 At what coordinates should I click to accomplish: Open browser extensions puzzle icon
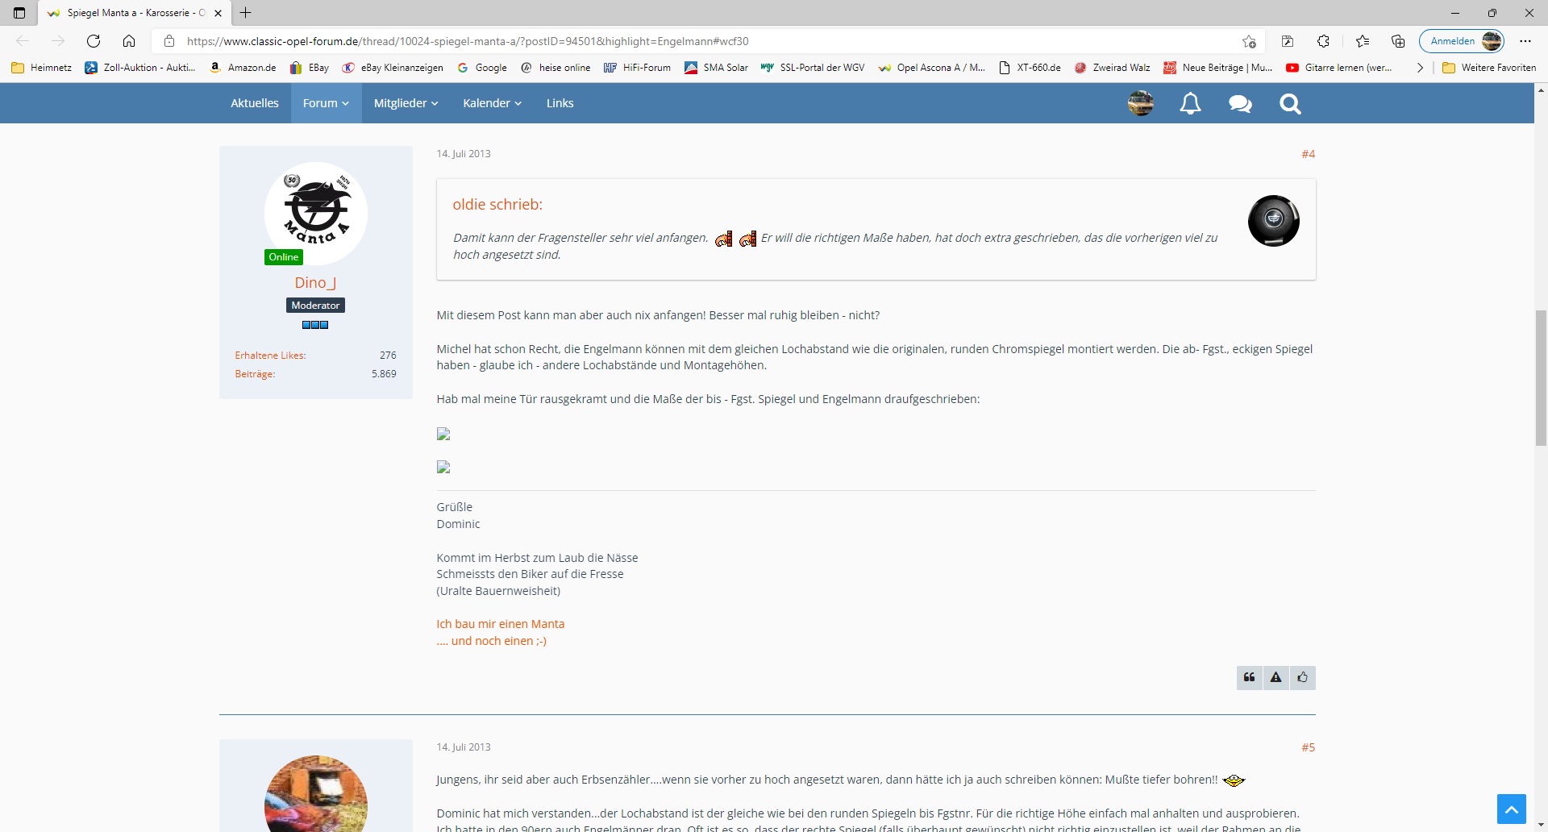click(x=1323, y=41)
